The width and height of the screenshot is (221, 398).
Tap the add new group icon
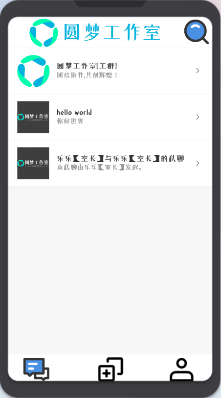pyautogui.click(x=110, y=369)
